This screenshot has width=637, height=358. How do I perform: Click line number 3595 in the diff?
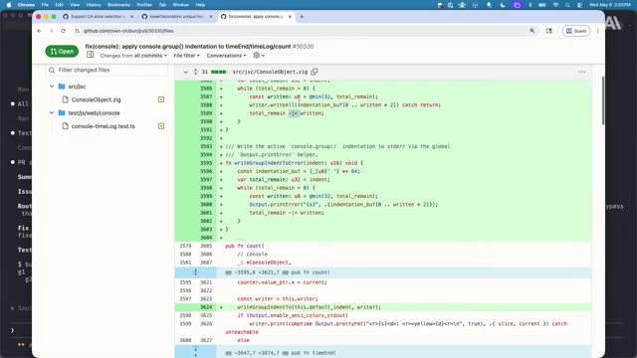coord(206,163)
